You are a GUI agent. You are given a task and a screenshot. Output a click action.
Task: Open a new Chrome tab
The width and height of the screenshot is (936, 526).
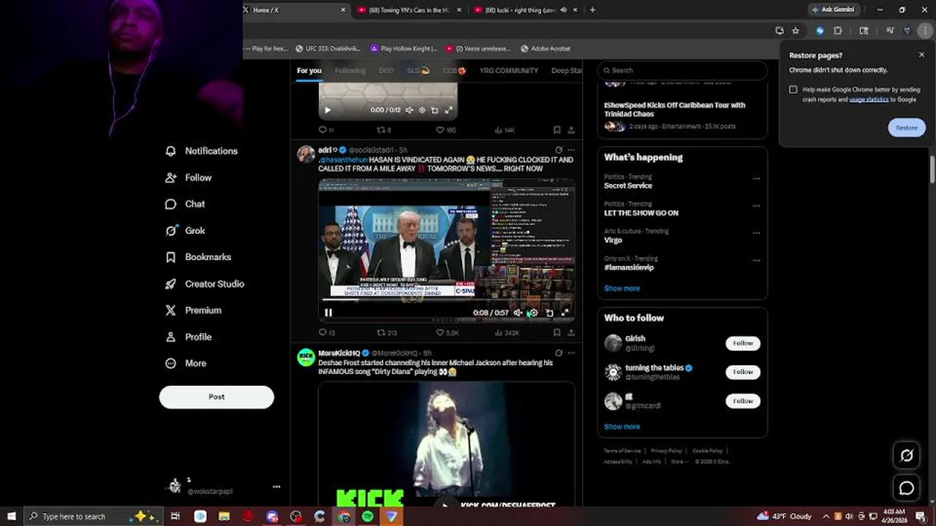592,10
